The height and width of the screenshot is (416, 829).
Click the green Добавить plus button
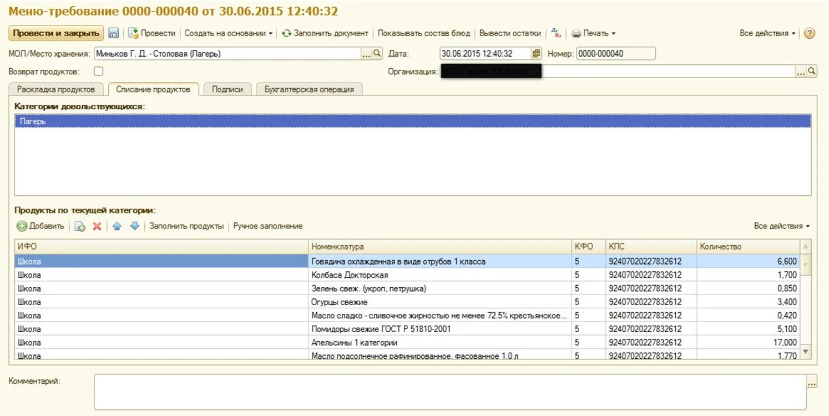click(40, 226)
